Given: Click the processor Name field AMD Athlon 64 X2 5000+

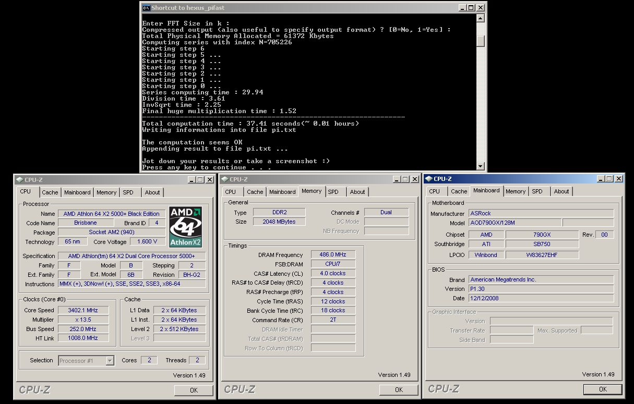Looking at the screenshot, I should (112, 214).
